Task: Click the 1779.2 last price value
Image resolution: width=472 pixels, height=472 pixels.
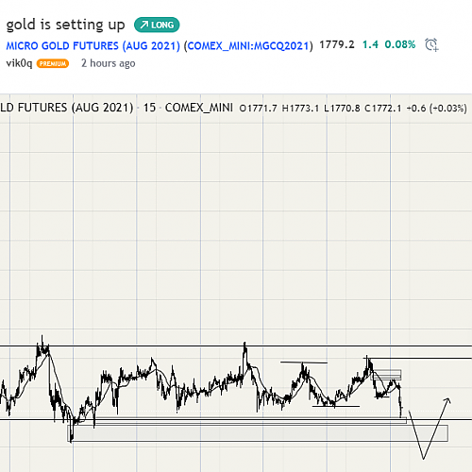Action: coord(337,44)
